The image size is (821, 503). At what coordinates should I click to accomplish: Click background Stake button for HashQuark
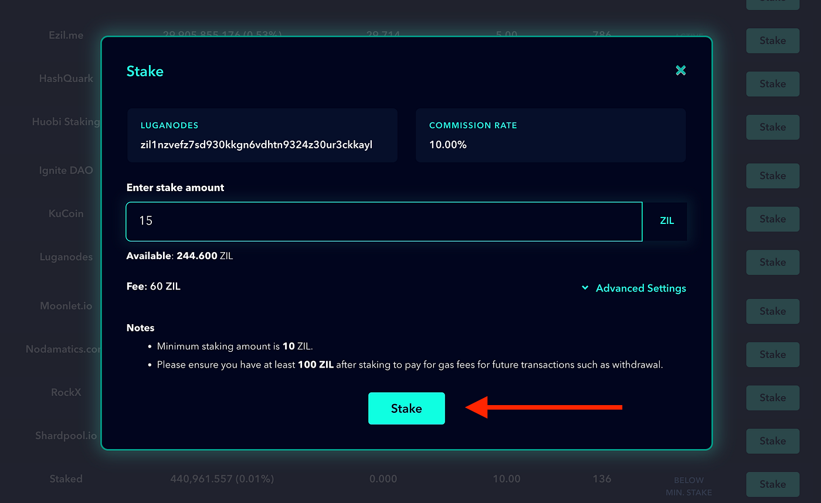click(772, 84)
